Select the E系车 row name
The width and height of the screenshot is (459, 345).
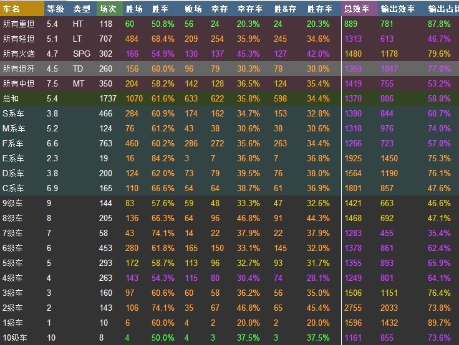tap(14, 158)
